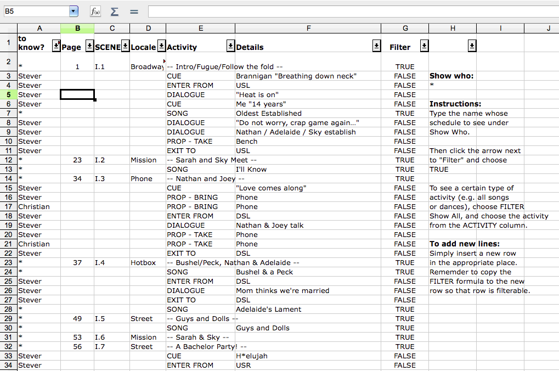Select the 'Show who:' label cell

tap(453, 76)
